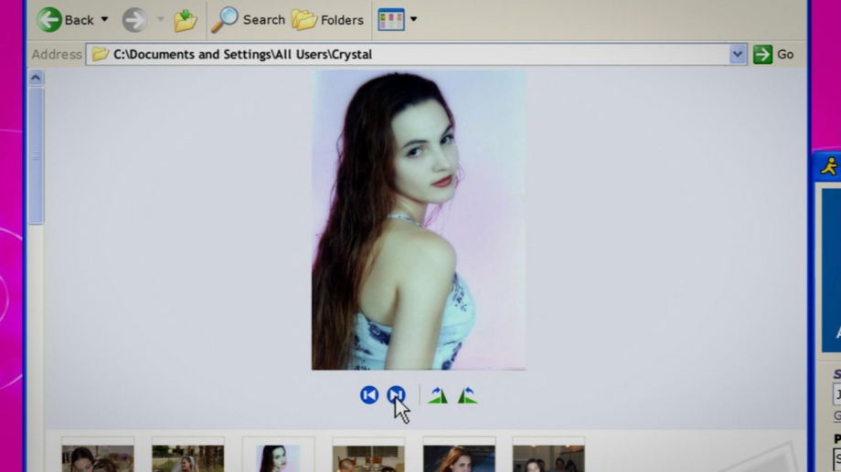Click the grayed Forward arrow button
Viewport: 841px width, 472px height.
click(x=133, y=20)
